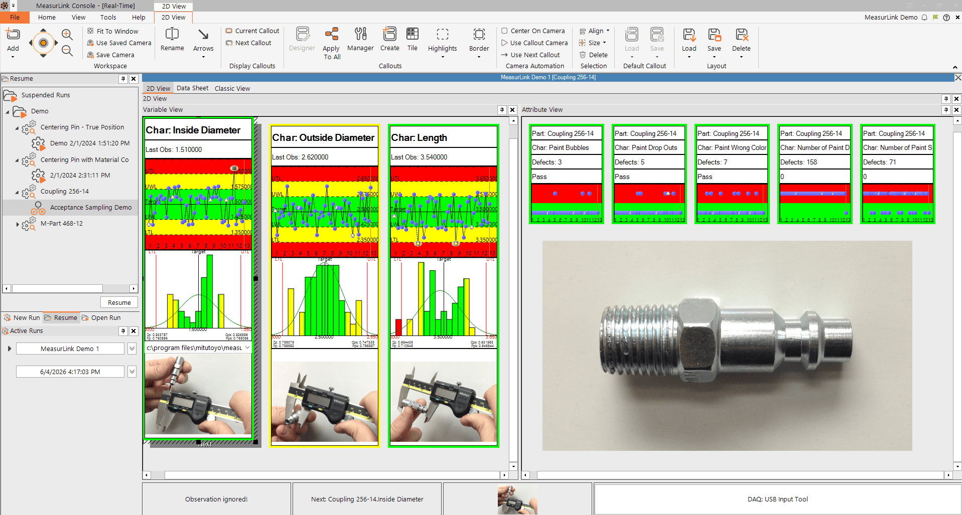Image resolution: width=962 pixels, height=515 pixels.
Task: Collapse the Coupling 256-14 node
Action: pyautogui.click(x=17, y=193)
